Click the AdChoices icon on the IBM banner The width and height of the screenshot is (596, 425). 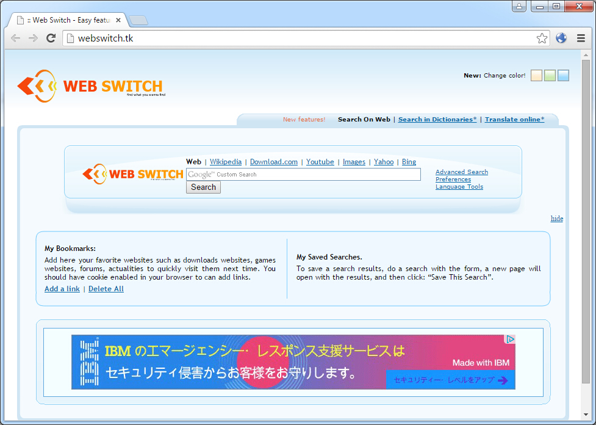click(510, 339)
